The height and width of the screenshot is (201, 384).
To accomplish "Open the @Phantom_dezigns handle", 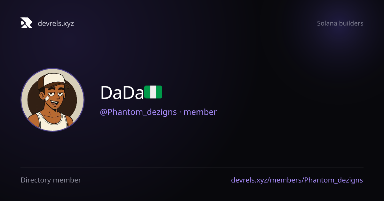I will click(138, 112).
